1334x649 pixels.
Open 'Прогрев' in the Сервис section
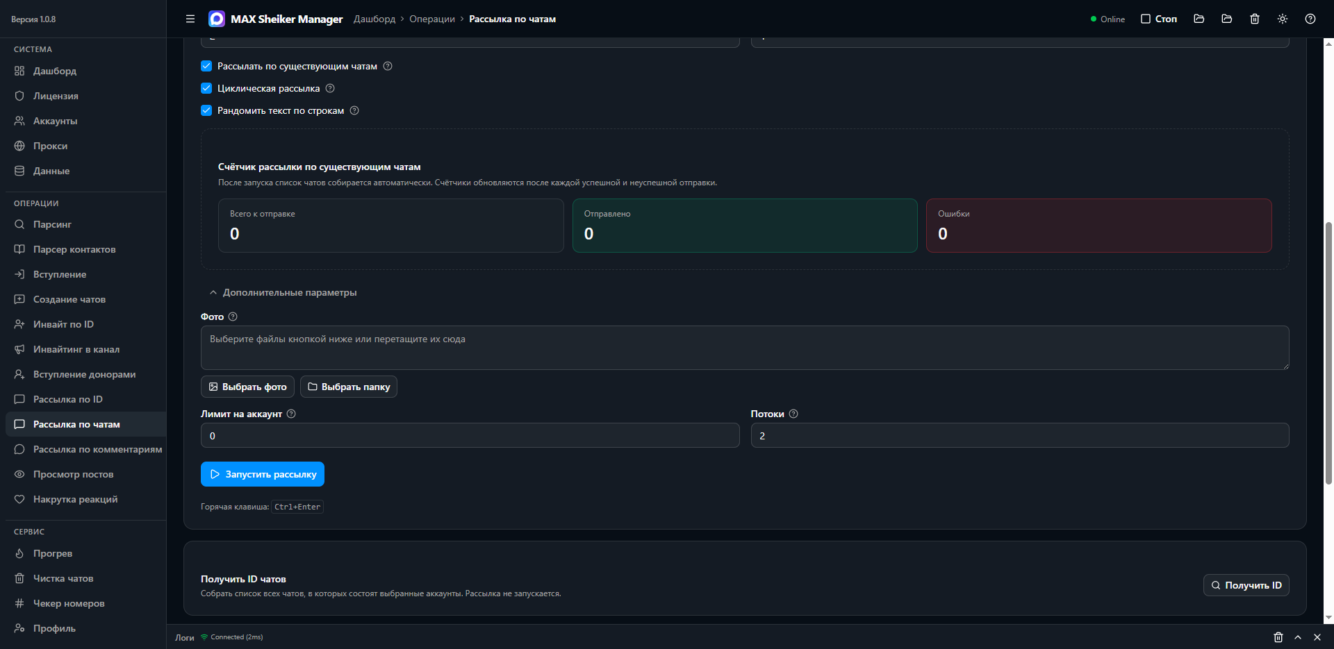85,553
